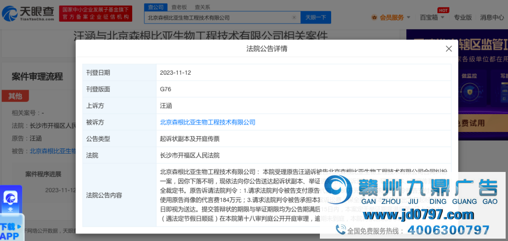This screenshot has height=241, width=508.
Task: Click the TianYanCha logo
Action: (x=28, y=14)
